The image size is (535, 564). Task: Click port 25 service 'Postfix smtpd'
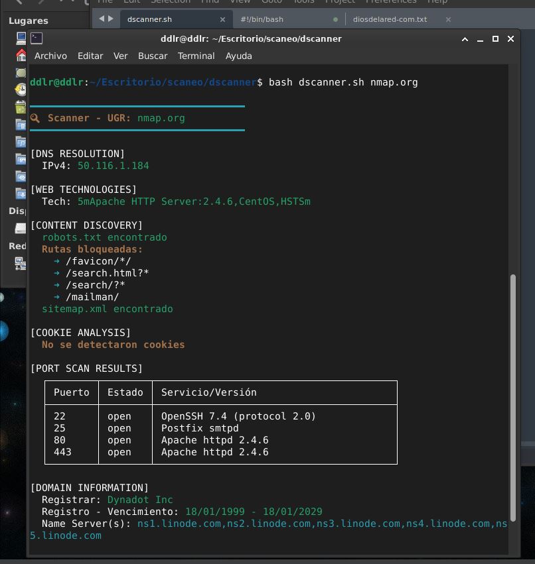pyautogui.click(x=200, y=428)
